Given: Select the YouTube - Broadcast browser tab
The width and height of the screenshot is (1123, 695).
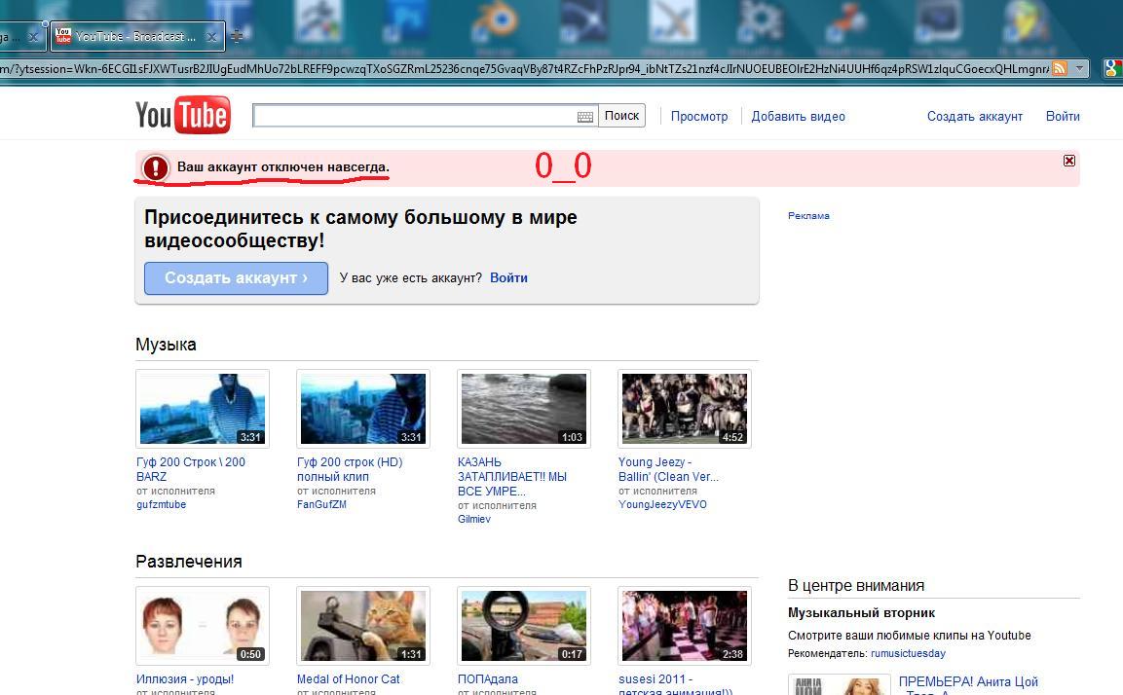Looking at the screenshot, I should click(x=137, y=37).
